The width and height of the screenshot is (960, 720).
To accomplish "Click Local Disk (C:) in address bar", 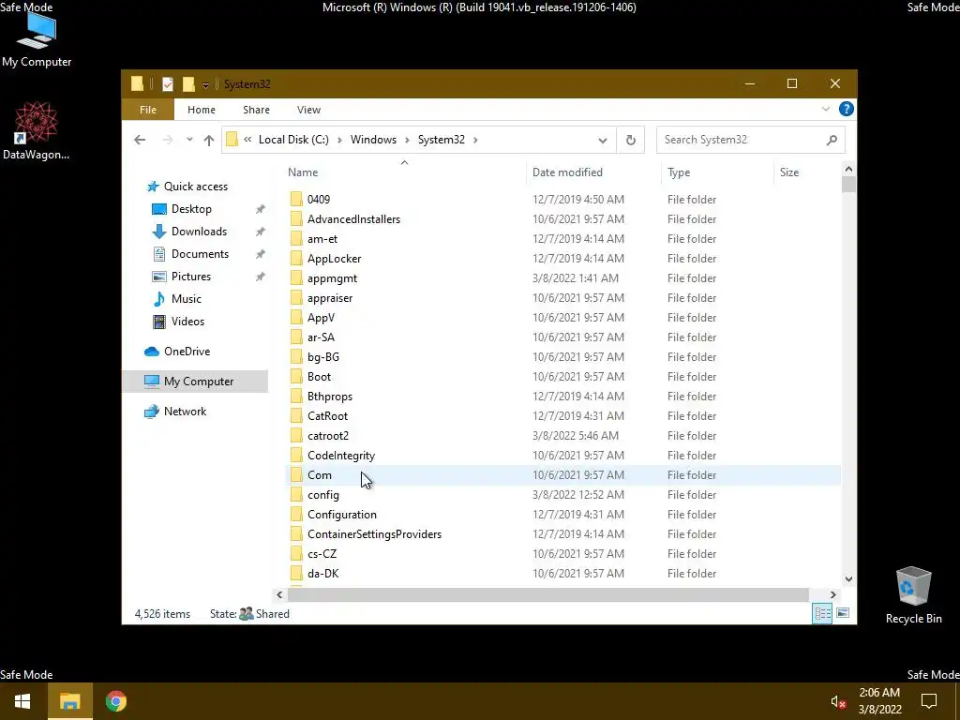I will coord(293,140).
